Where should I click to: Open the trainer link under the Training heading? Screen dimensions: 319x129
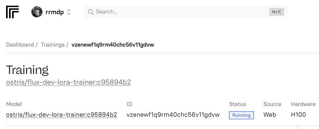68,82
